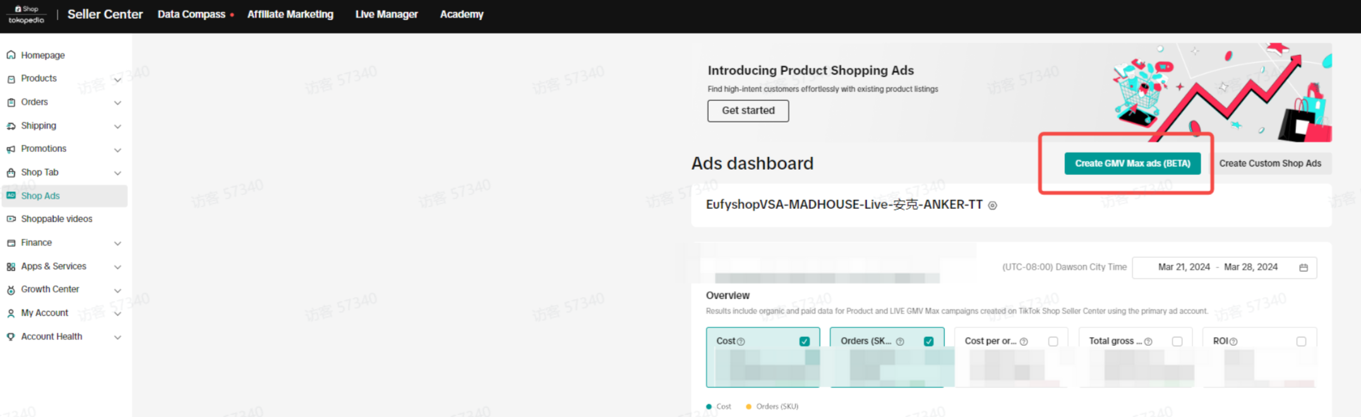Expand the Orders sidebar menu chevron
This screenshot has height=417, width=1361.
117,103
